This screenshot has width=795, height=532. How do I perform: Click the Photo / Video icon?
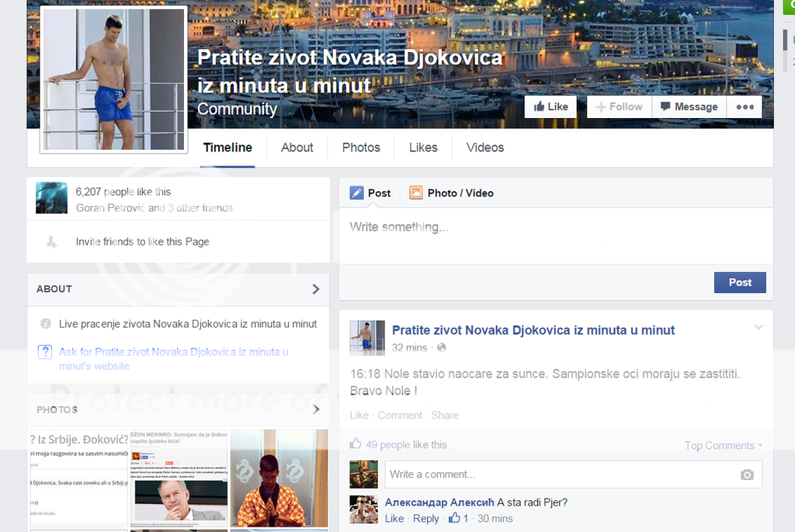(x=416, y=193)
